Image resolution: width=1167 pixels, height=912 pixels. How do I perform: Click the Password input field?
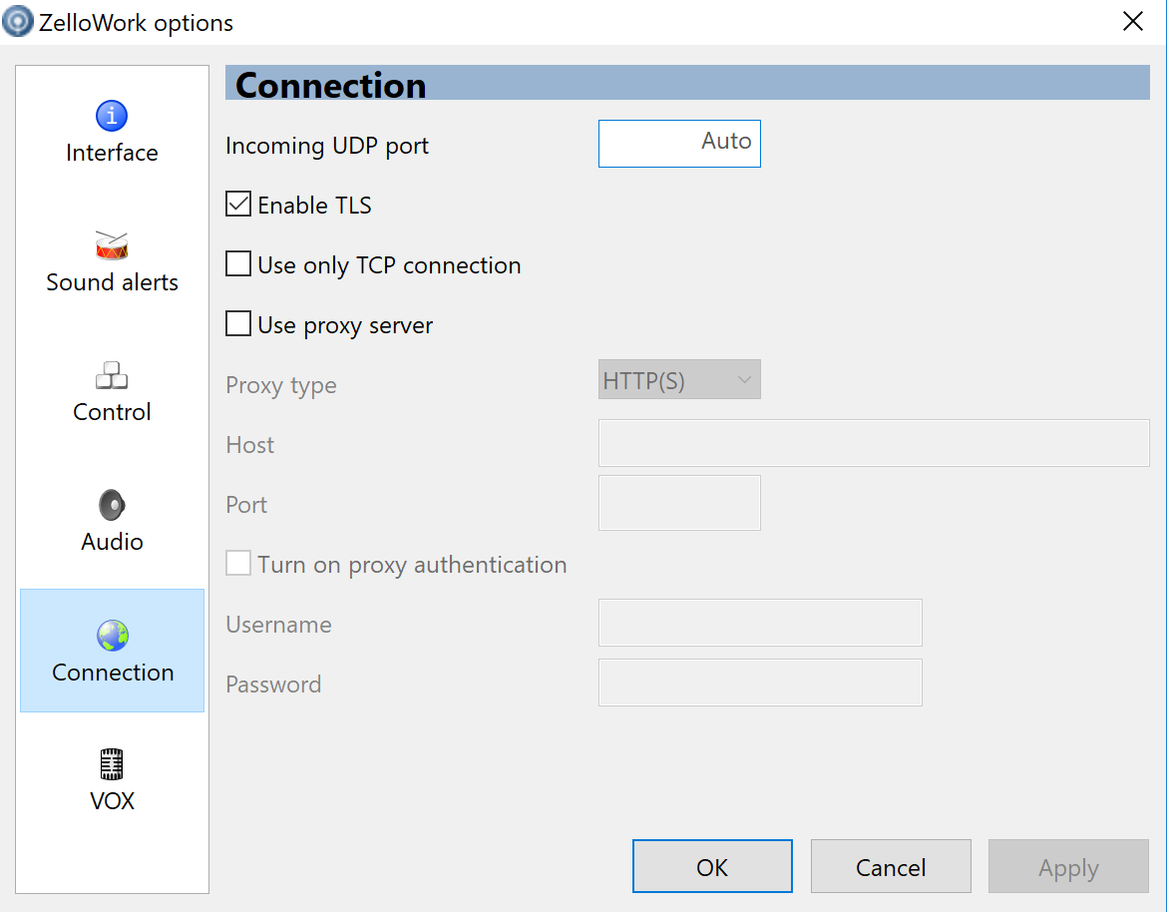tap(760, 683)
